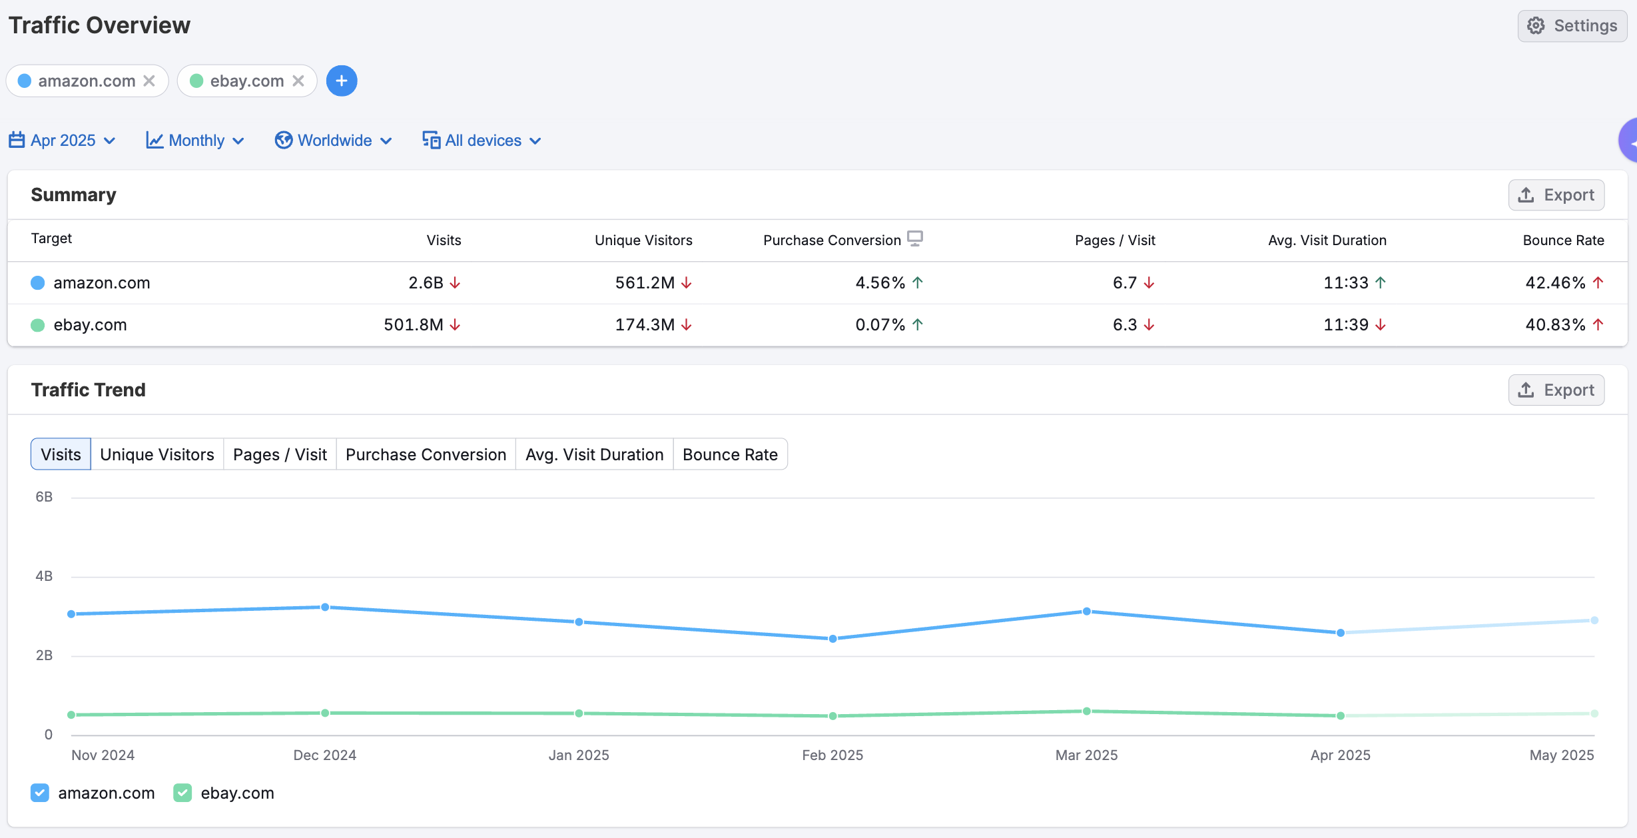
Task: Select the Visits chart tab
Action: tap(61, 454)
